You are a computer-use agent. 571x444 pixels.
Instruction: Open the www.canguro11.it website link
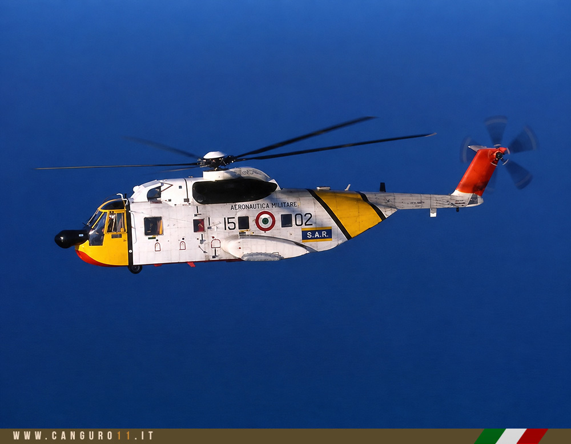click(x=83, y=435)
